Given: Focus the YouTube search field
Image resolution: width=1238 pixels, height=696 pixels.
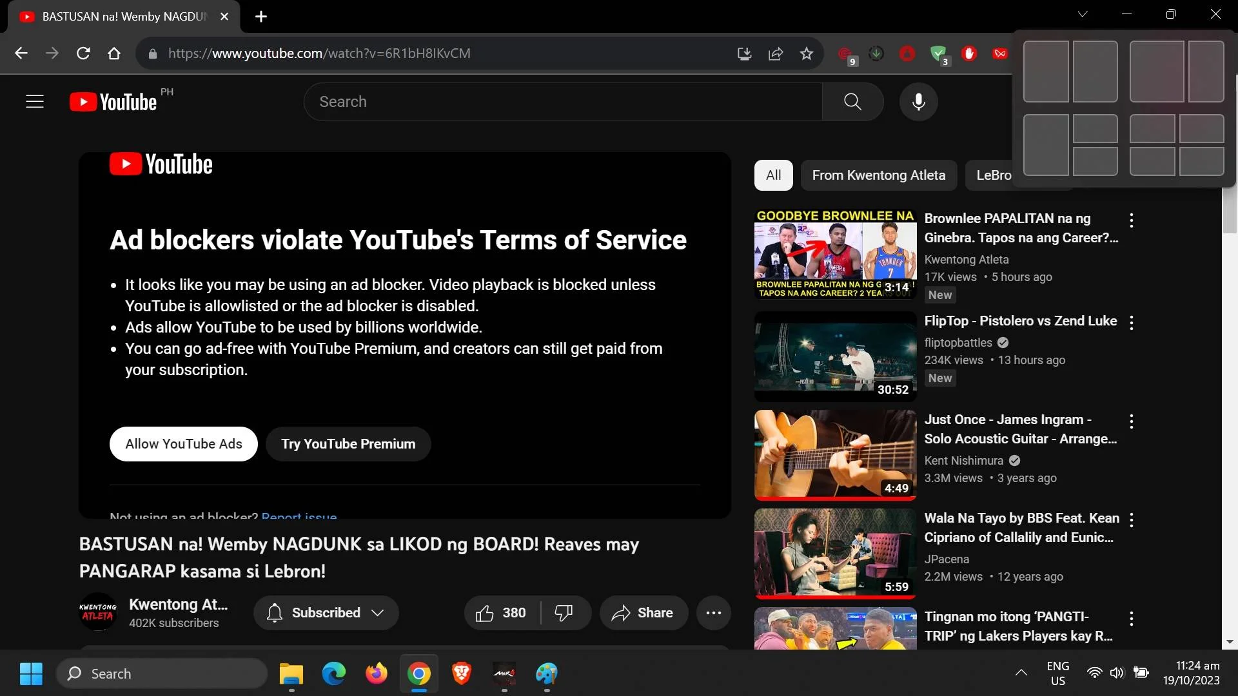Looking at the screenshot, I should pos(563,102).
